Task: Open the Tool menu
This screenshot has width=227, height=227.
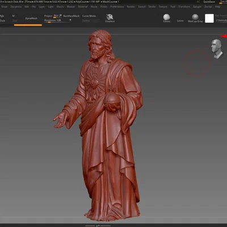Action: tap(173, 7)
